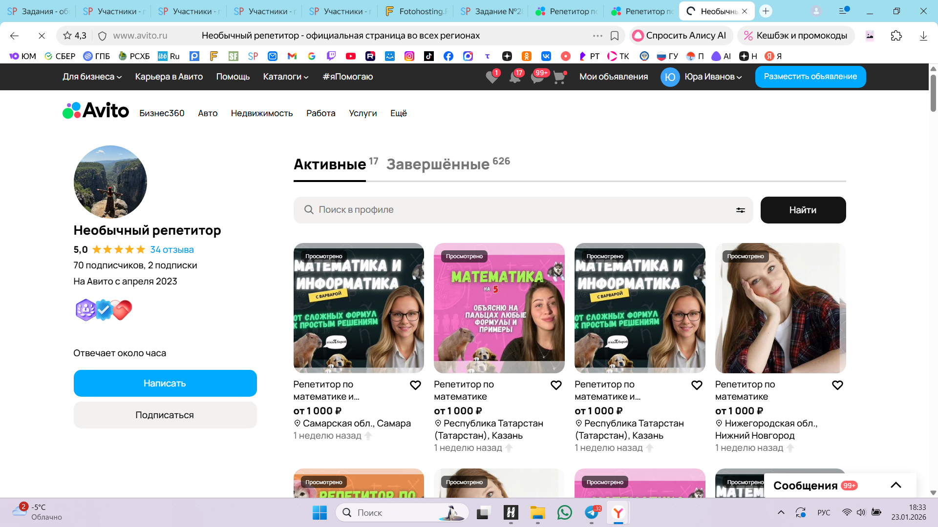Favorite the Samara math and informatics tutor listing

[415, 385]
